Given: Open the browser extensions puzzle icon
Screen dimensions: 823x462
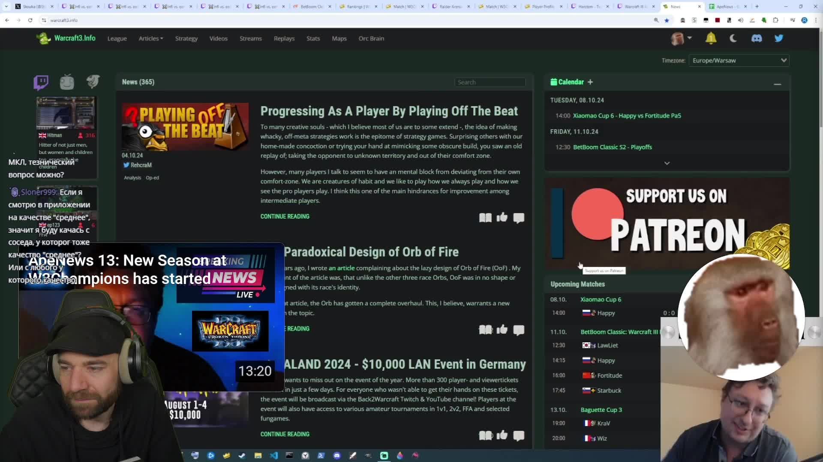Looking at the screenshot, I should coord(775,20).
